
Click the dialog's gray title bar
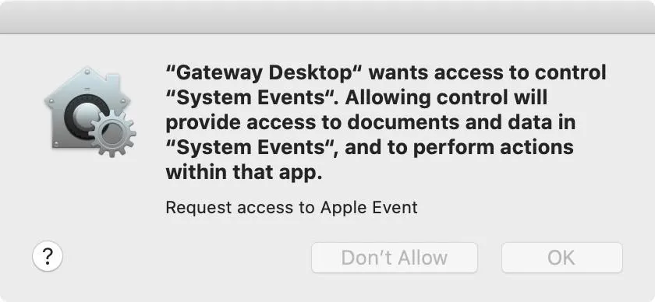pyautogui.click(x=327, y=16)
